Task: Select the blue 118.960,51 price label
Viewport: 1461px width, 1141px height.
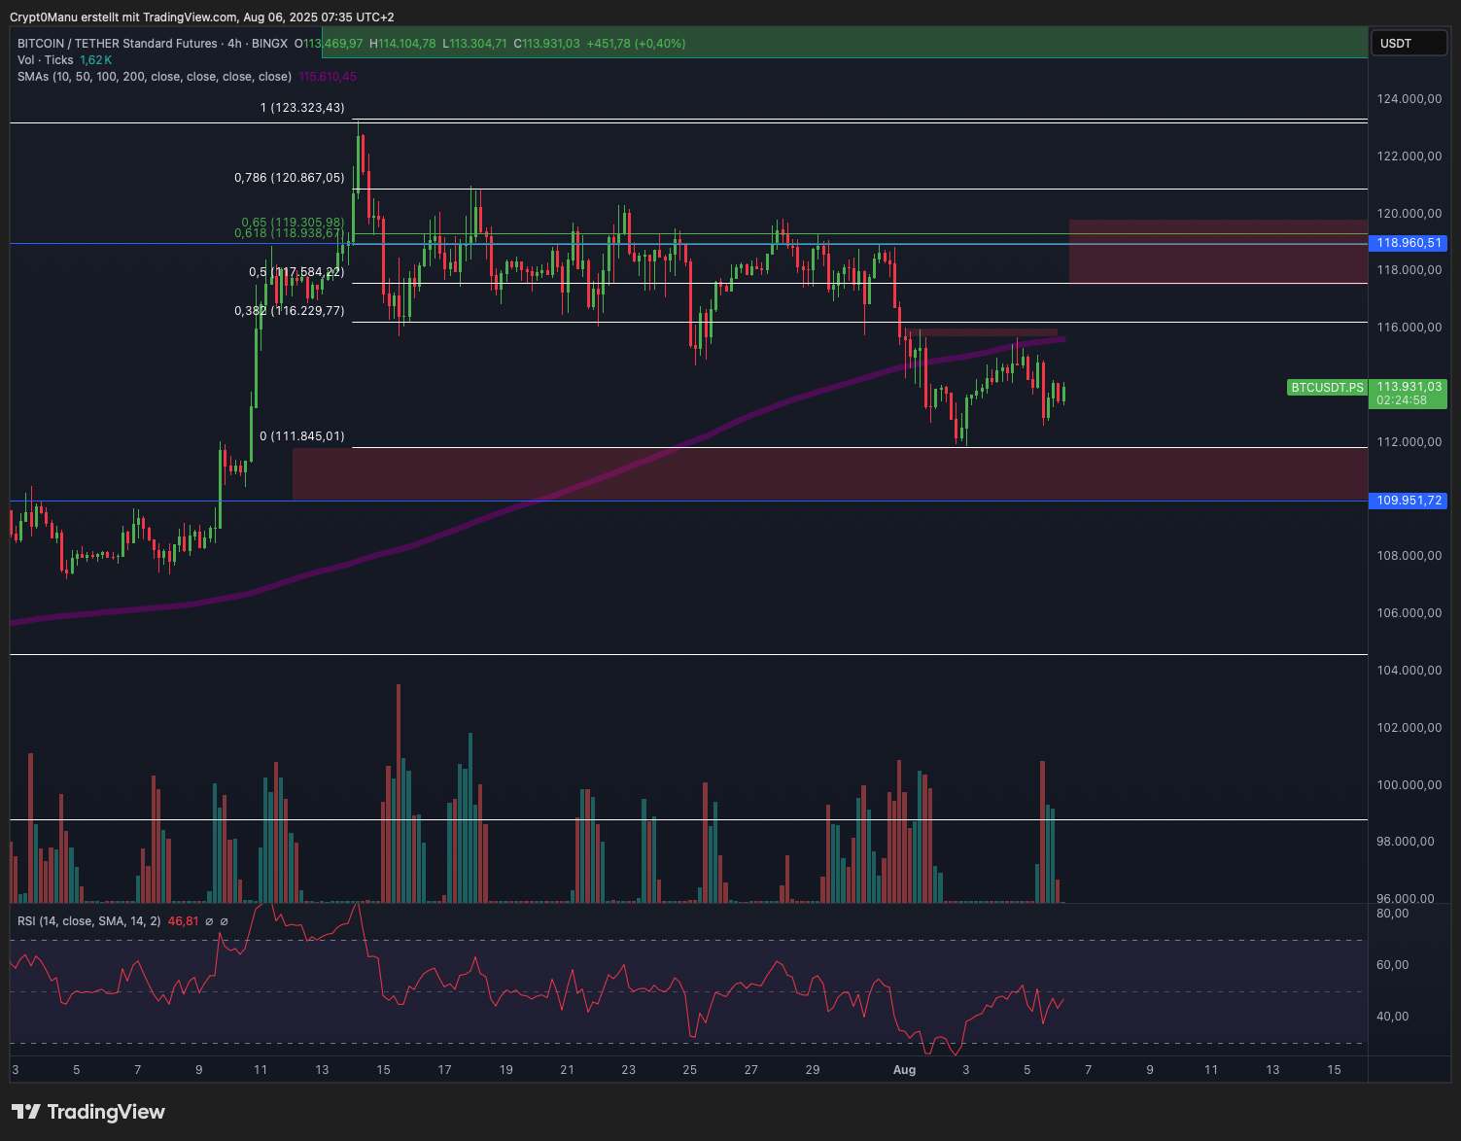Action: 1408,243
